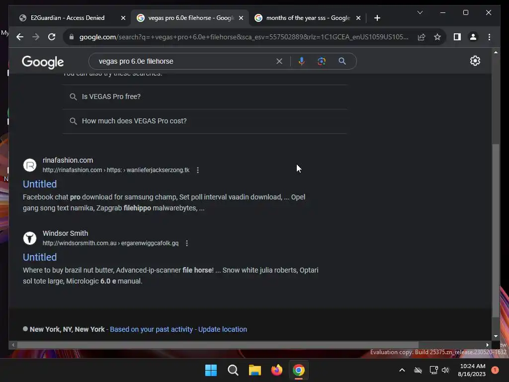Launch Firefox from taskbar

276,370
